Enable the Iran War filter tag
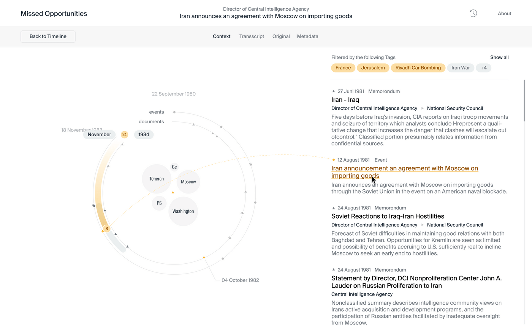532x332 pixels. coord(461,68)
